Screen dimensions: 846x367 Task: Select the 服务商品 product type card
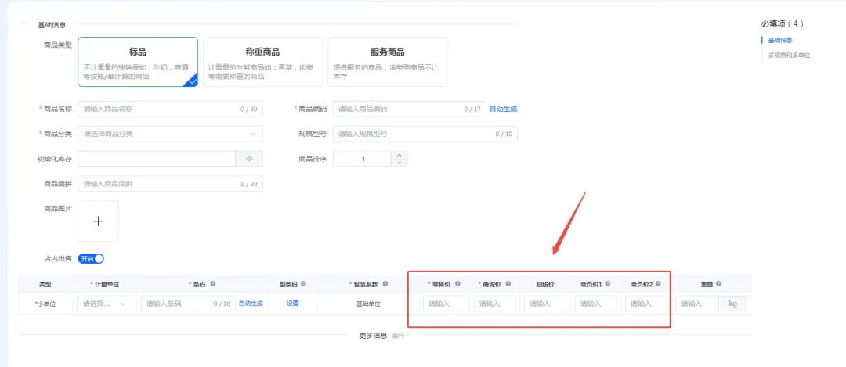[x=388, y=62]
